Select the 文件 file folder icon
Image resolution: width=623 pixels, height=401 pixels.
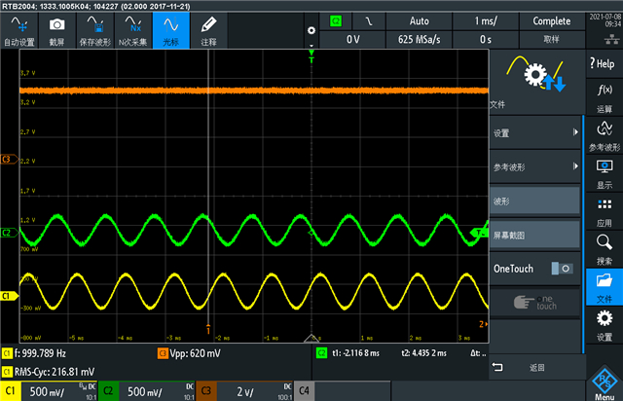pyautogui.click(x=604, y=287)
